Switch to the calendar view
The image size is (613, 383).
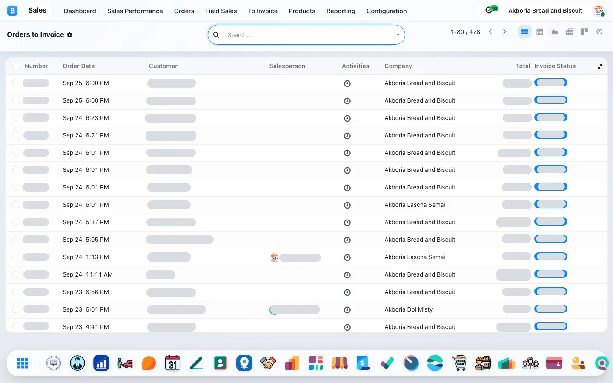coord(540,31)
